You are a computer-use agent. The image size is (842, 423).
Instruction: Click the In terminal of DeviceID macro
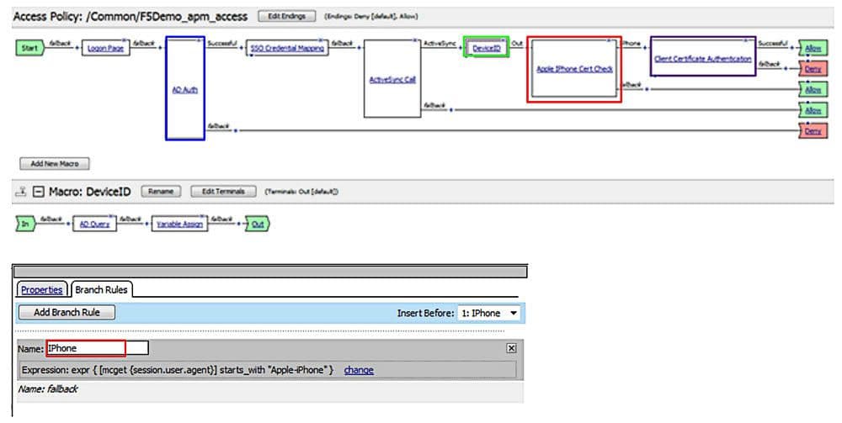point(26,225)
